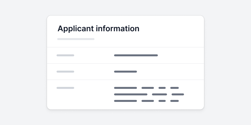Click the third tiny segment of paragraph's top line
This screenshot has width=251, height=125.
pyautogui.click(x=162, y=88)
